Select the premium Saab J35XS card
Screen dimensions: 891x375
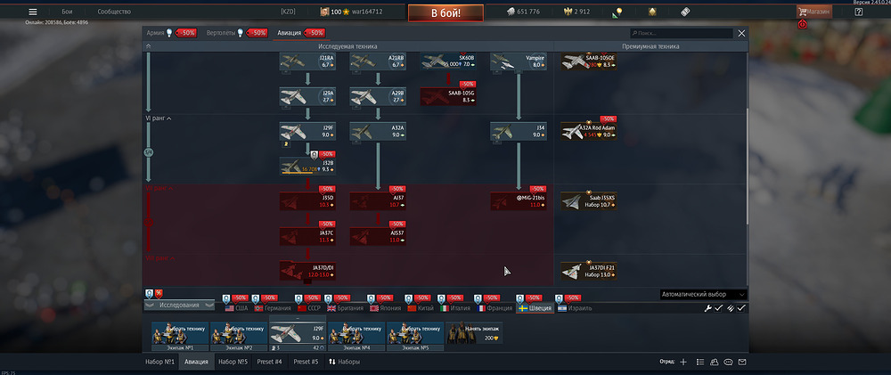coord(589,201)
